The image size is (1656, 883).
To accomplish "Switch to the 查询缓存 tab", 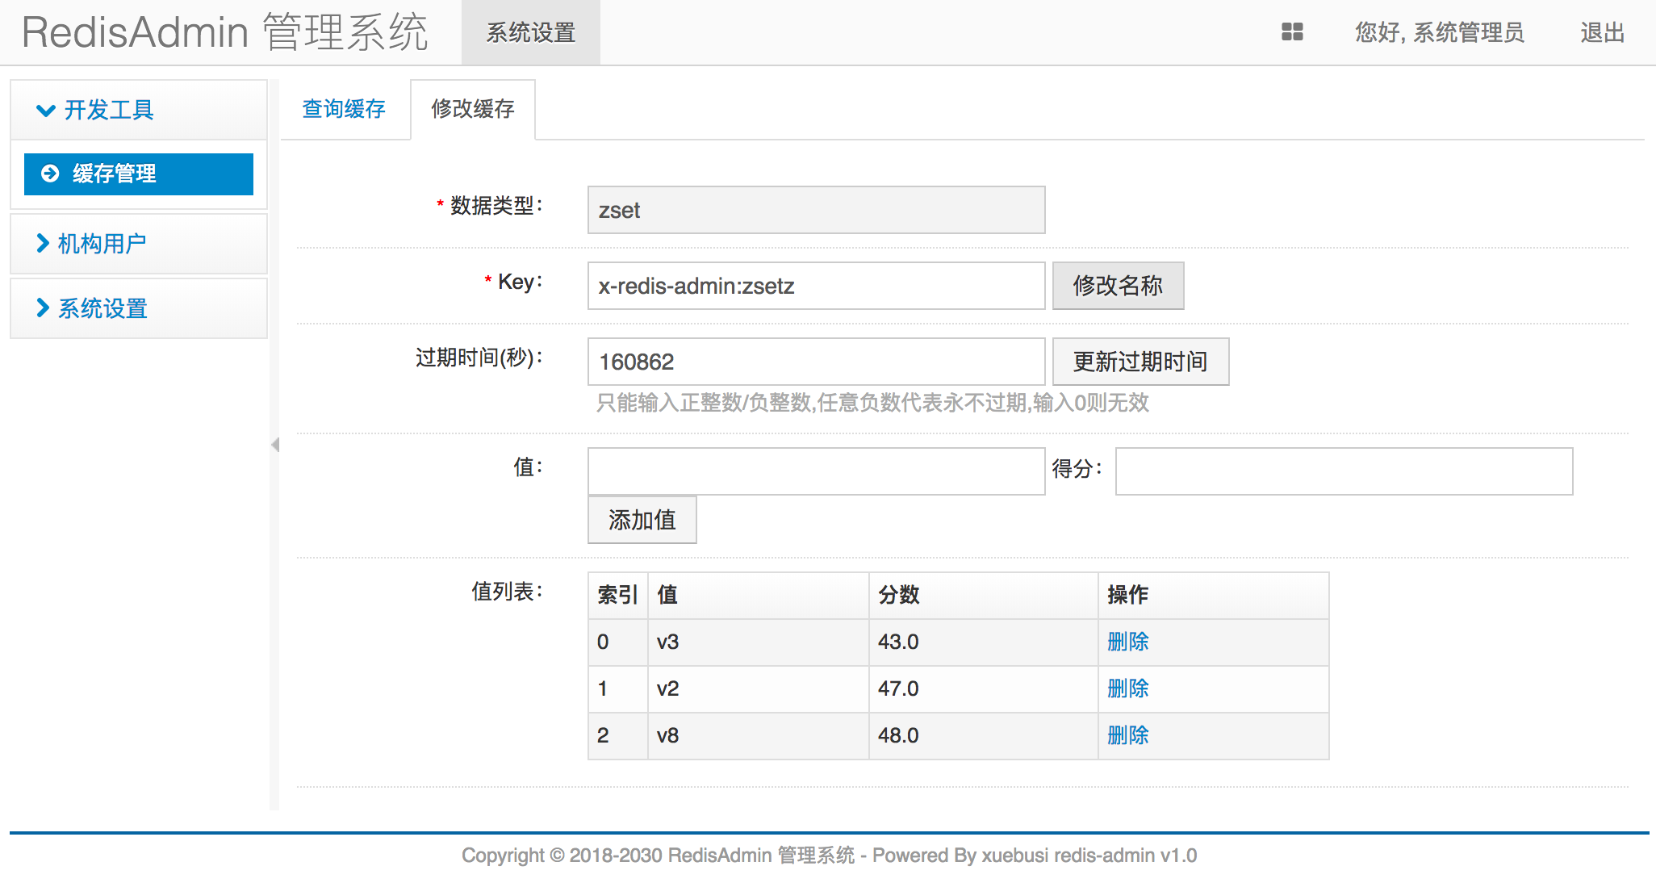I will (x=344, y=109).
